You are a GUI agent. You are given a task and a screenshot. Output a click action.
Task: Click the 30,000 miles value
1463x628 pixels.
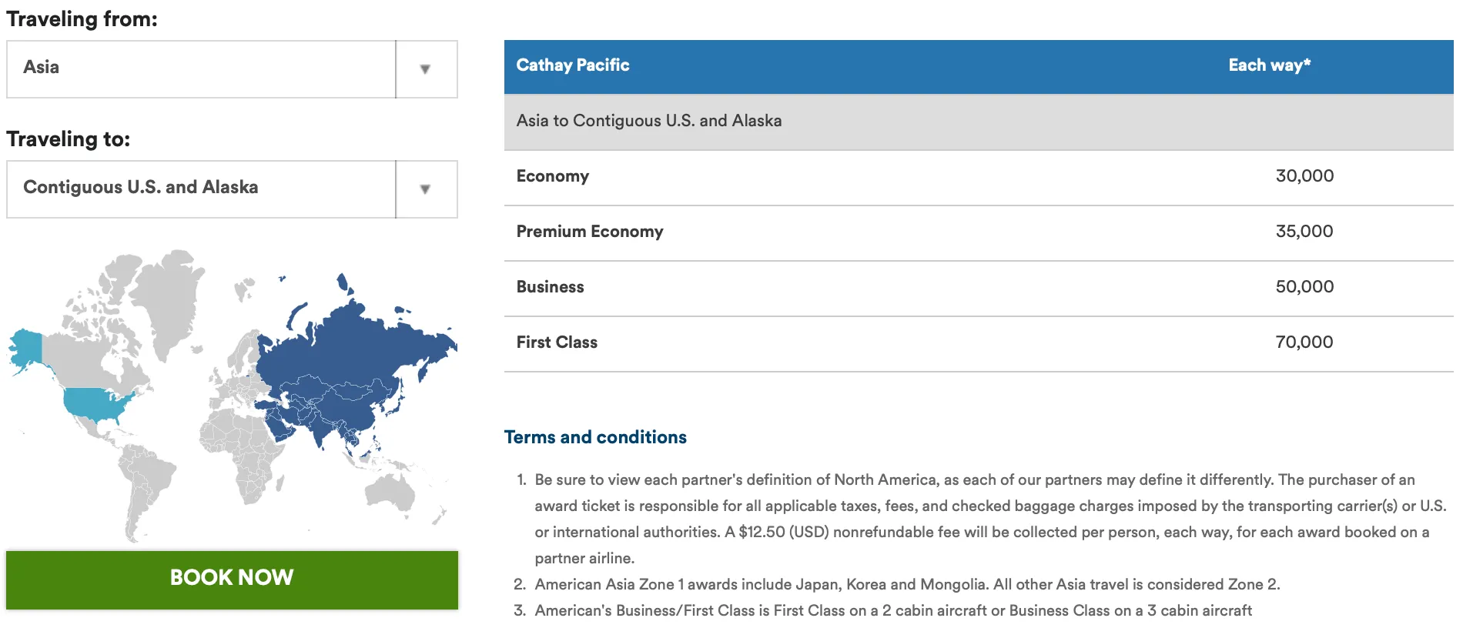point(1304,175)
